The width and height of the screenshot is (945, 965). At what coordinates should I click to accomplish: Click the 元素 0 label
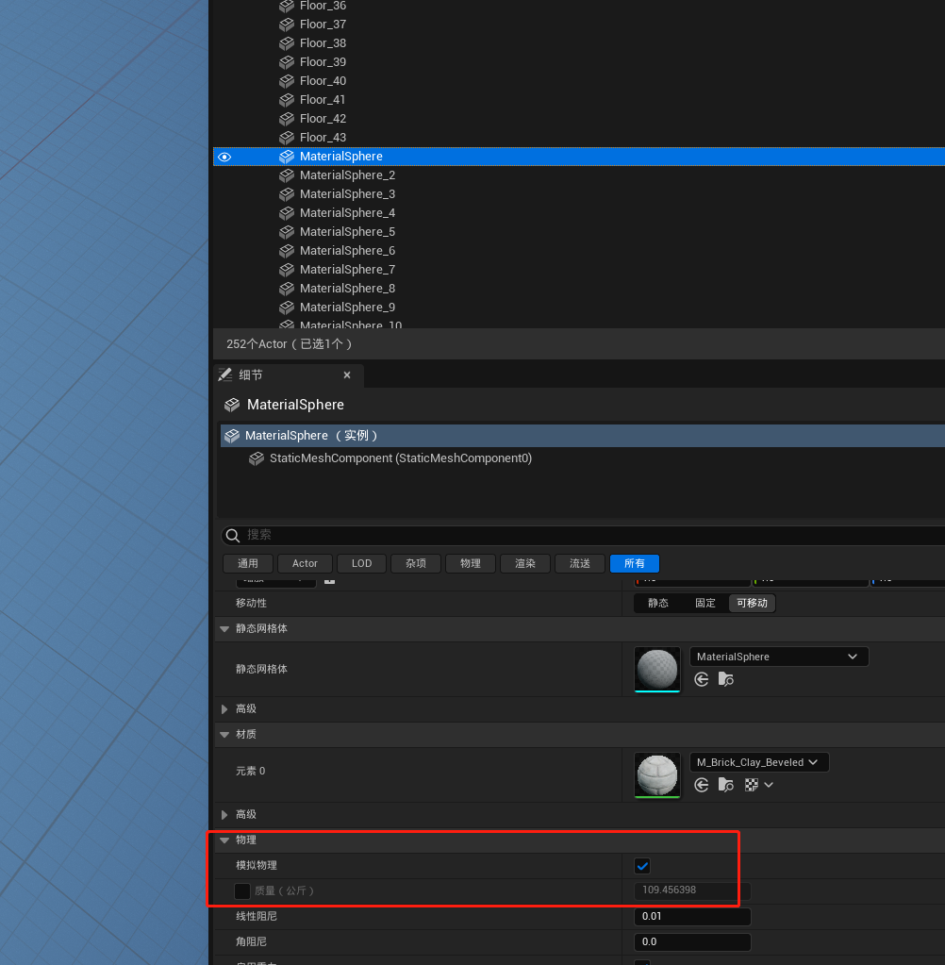click(x=251, y=771)
